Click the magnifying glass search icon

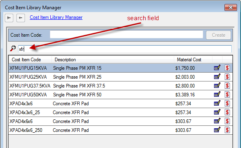click(x=13, y=48)
